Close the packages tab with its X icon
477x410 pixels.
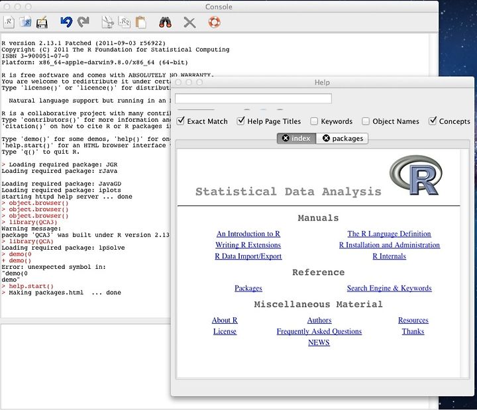(x=326, y=138)
